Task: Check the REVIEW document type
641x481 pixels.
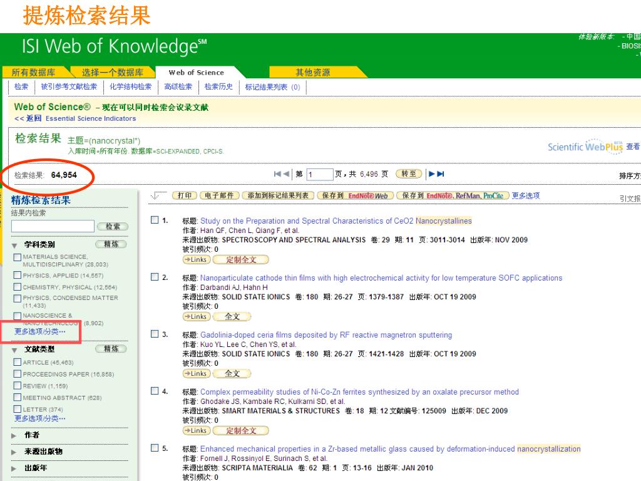Action: (17, 385)
